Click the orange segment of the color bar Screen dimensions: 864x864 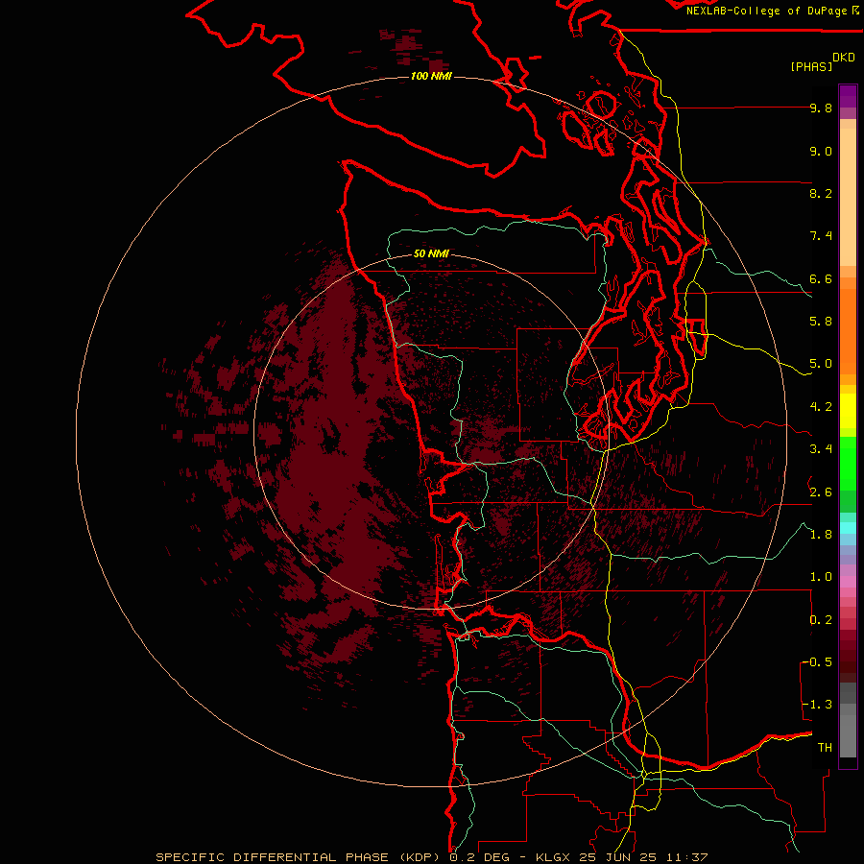tap(848, 330)
